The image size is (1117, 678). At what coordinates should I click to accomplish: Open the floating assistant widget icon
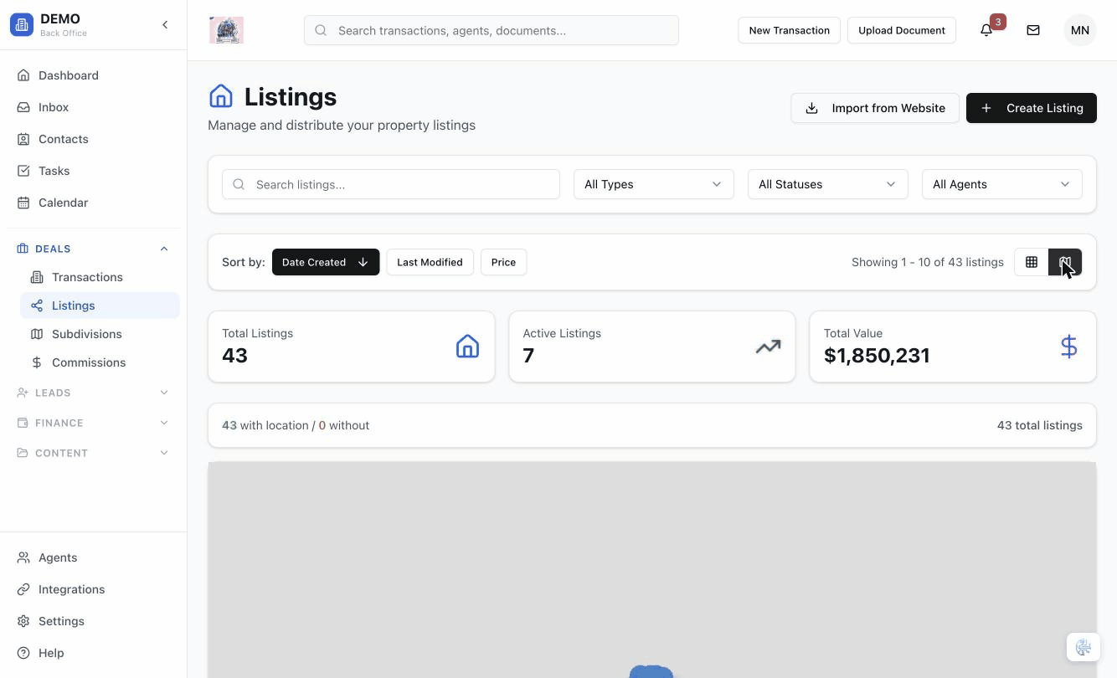pos(1083,647)
